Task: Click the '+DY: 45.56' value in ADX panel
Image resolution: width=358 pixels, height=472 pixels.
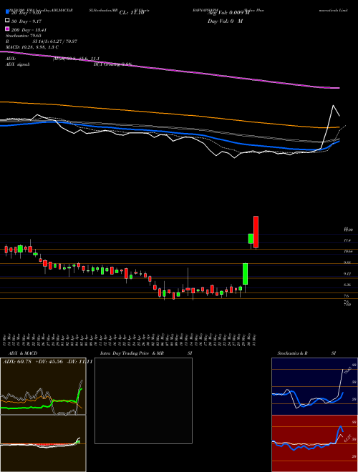Action: [49, 361]
